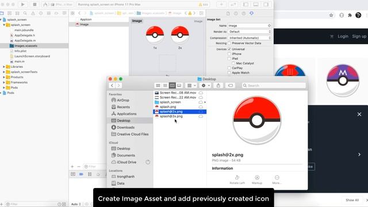This screenshot has width=368, height=207.
Task: Click the Xcode Stop button
Action: click(34, 5)
